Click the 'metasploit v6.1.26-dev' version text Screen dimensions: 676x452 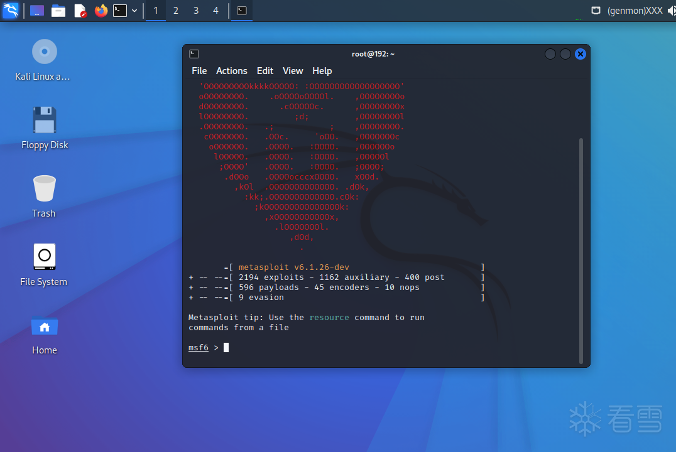click(293, 267)
